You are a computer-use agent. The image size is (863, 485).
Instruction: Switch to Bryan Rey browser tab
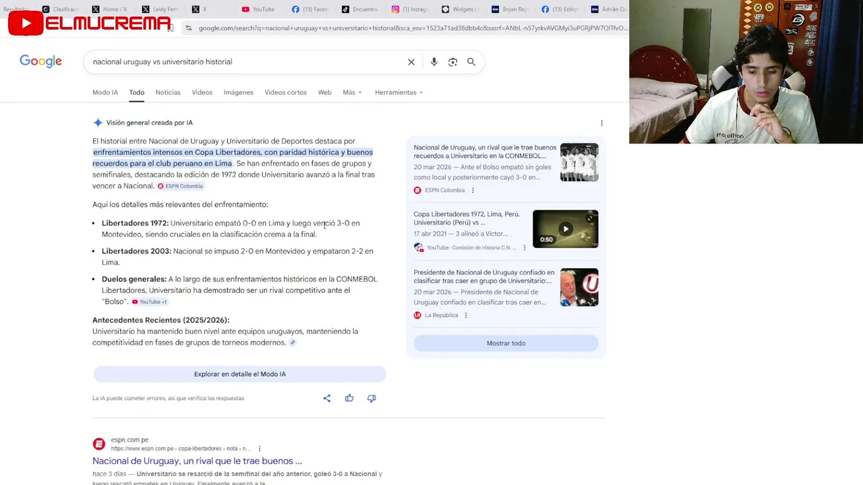(x=510, y=9)
